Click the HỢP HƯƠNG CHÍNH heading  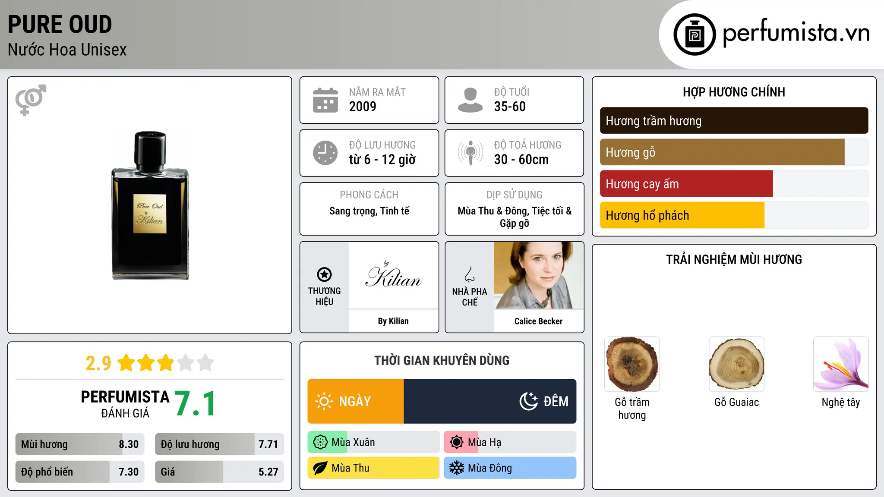click(734, 92)
